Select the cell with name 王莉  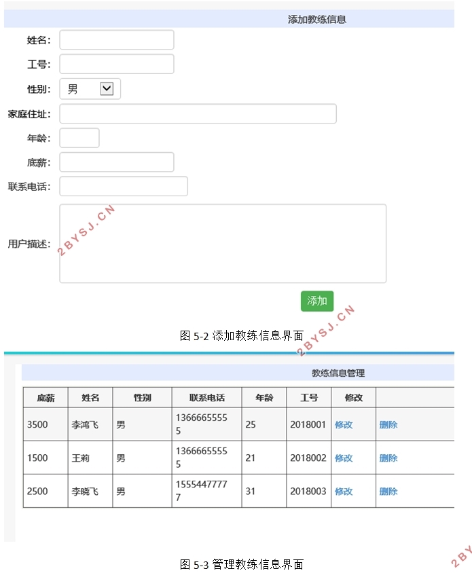90,458
